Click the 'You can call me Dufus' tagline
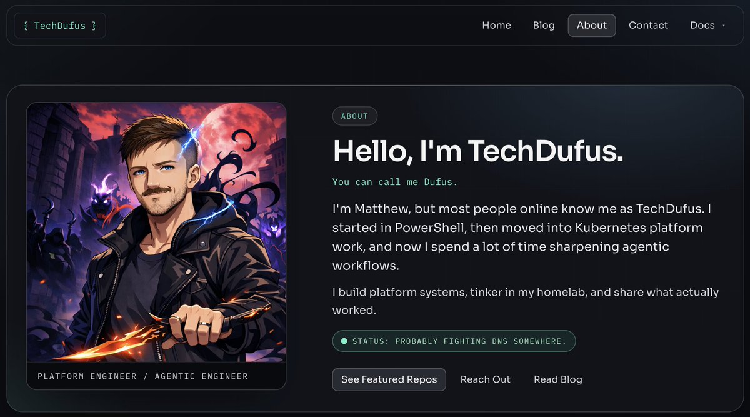This screenshot has width=750, height=417. pos(395,182)
